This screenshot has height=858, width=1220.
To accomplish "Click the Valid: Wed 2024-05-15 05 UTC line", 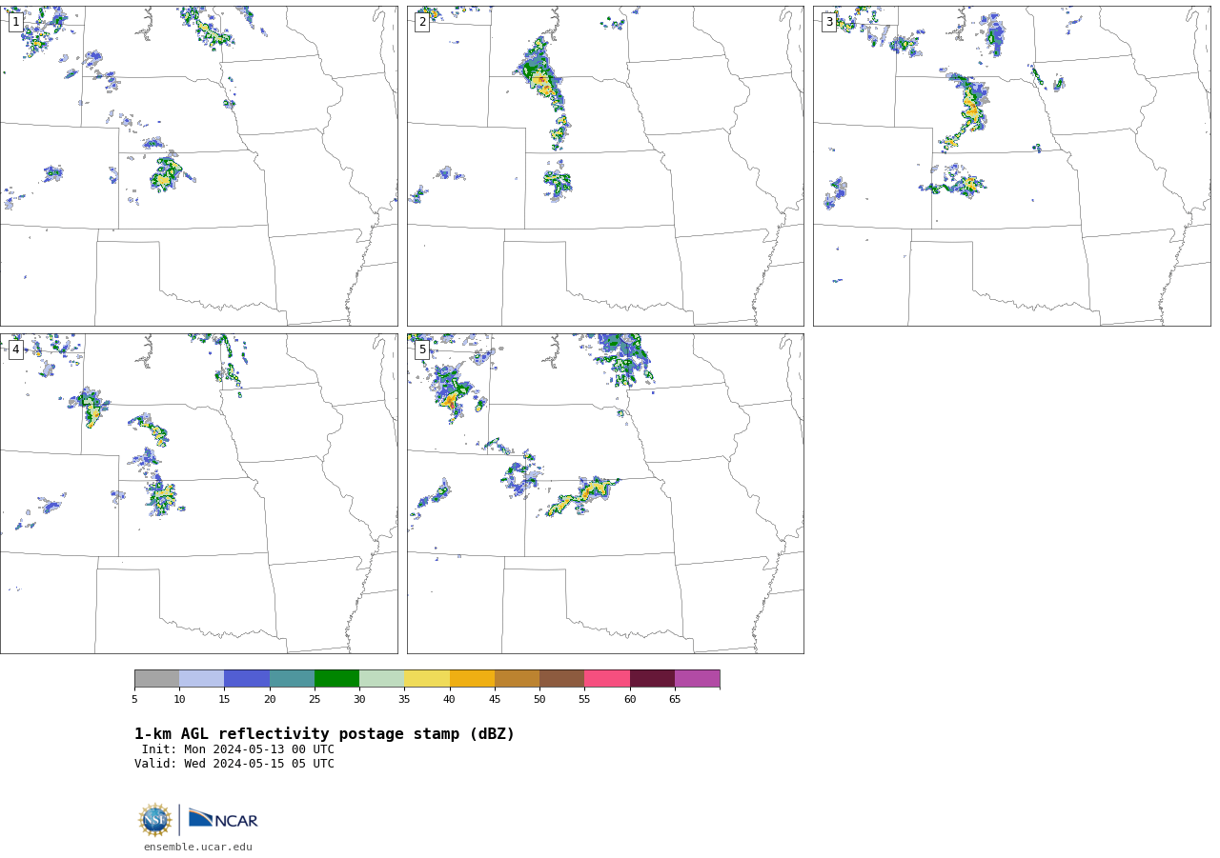I will click(x=234, y=764).
